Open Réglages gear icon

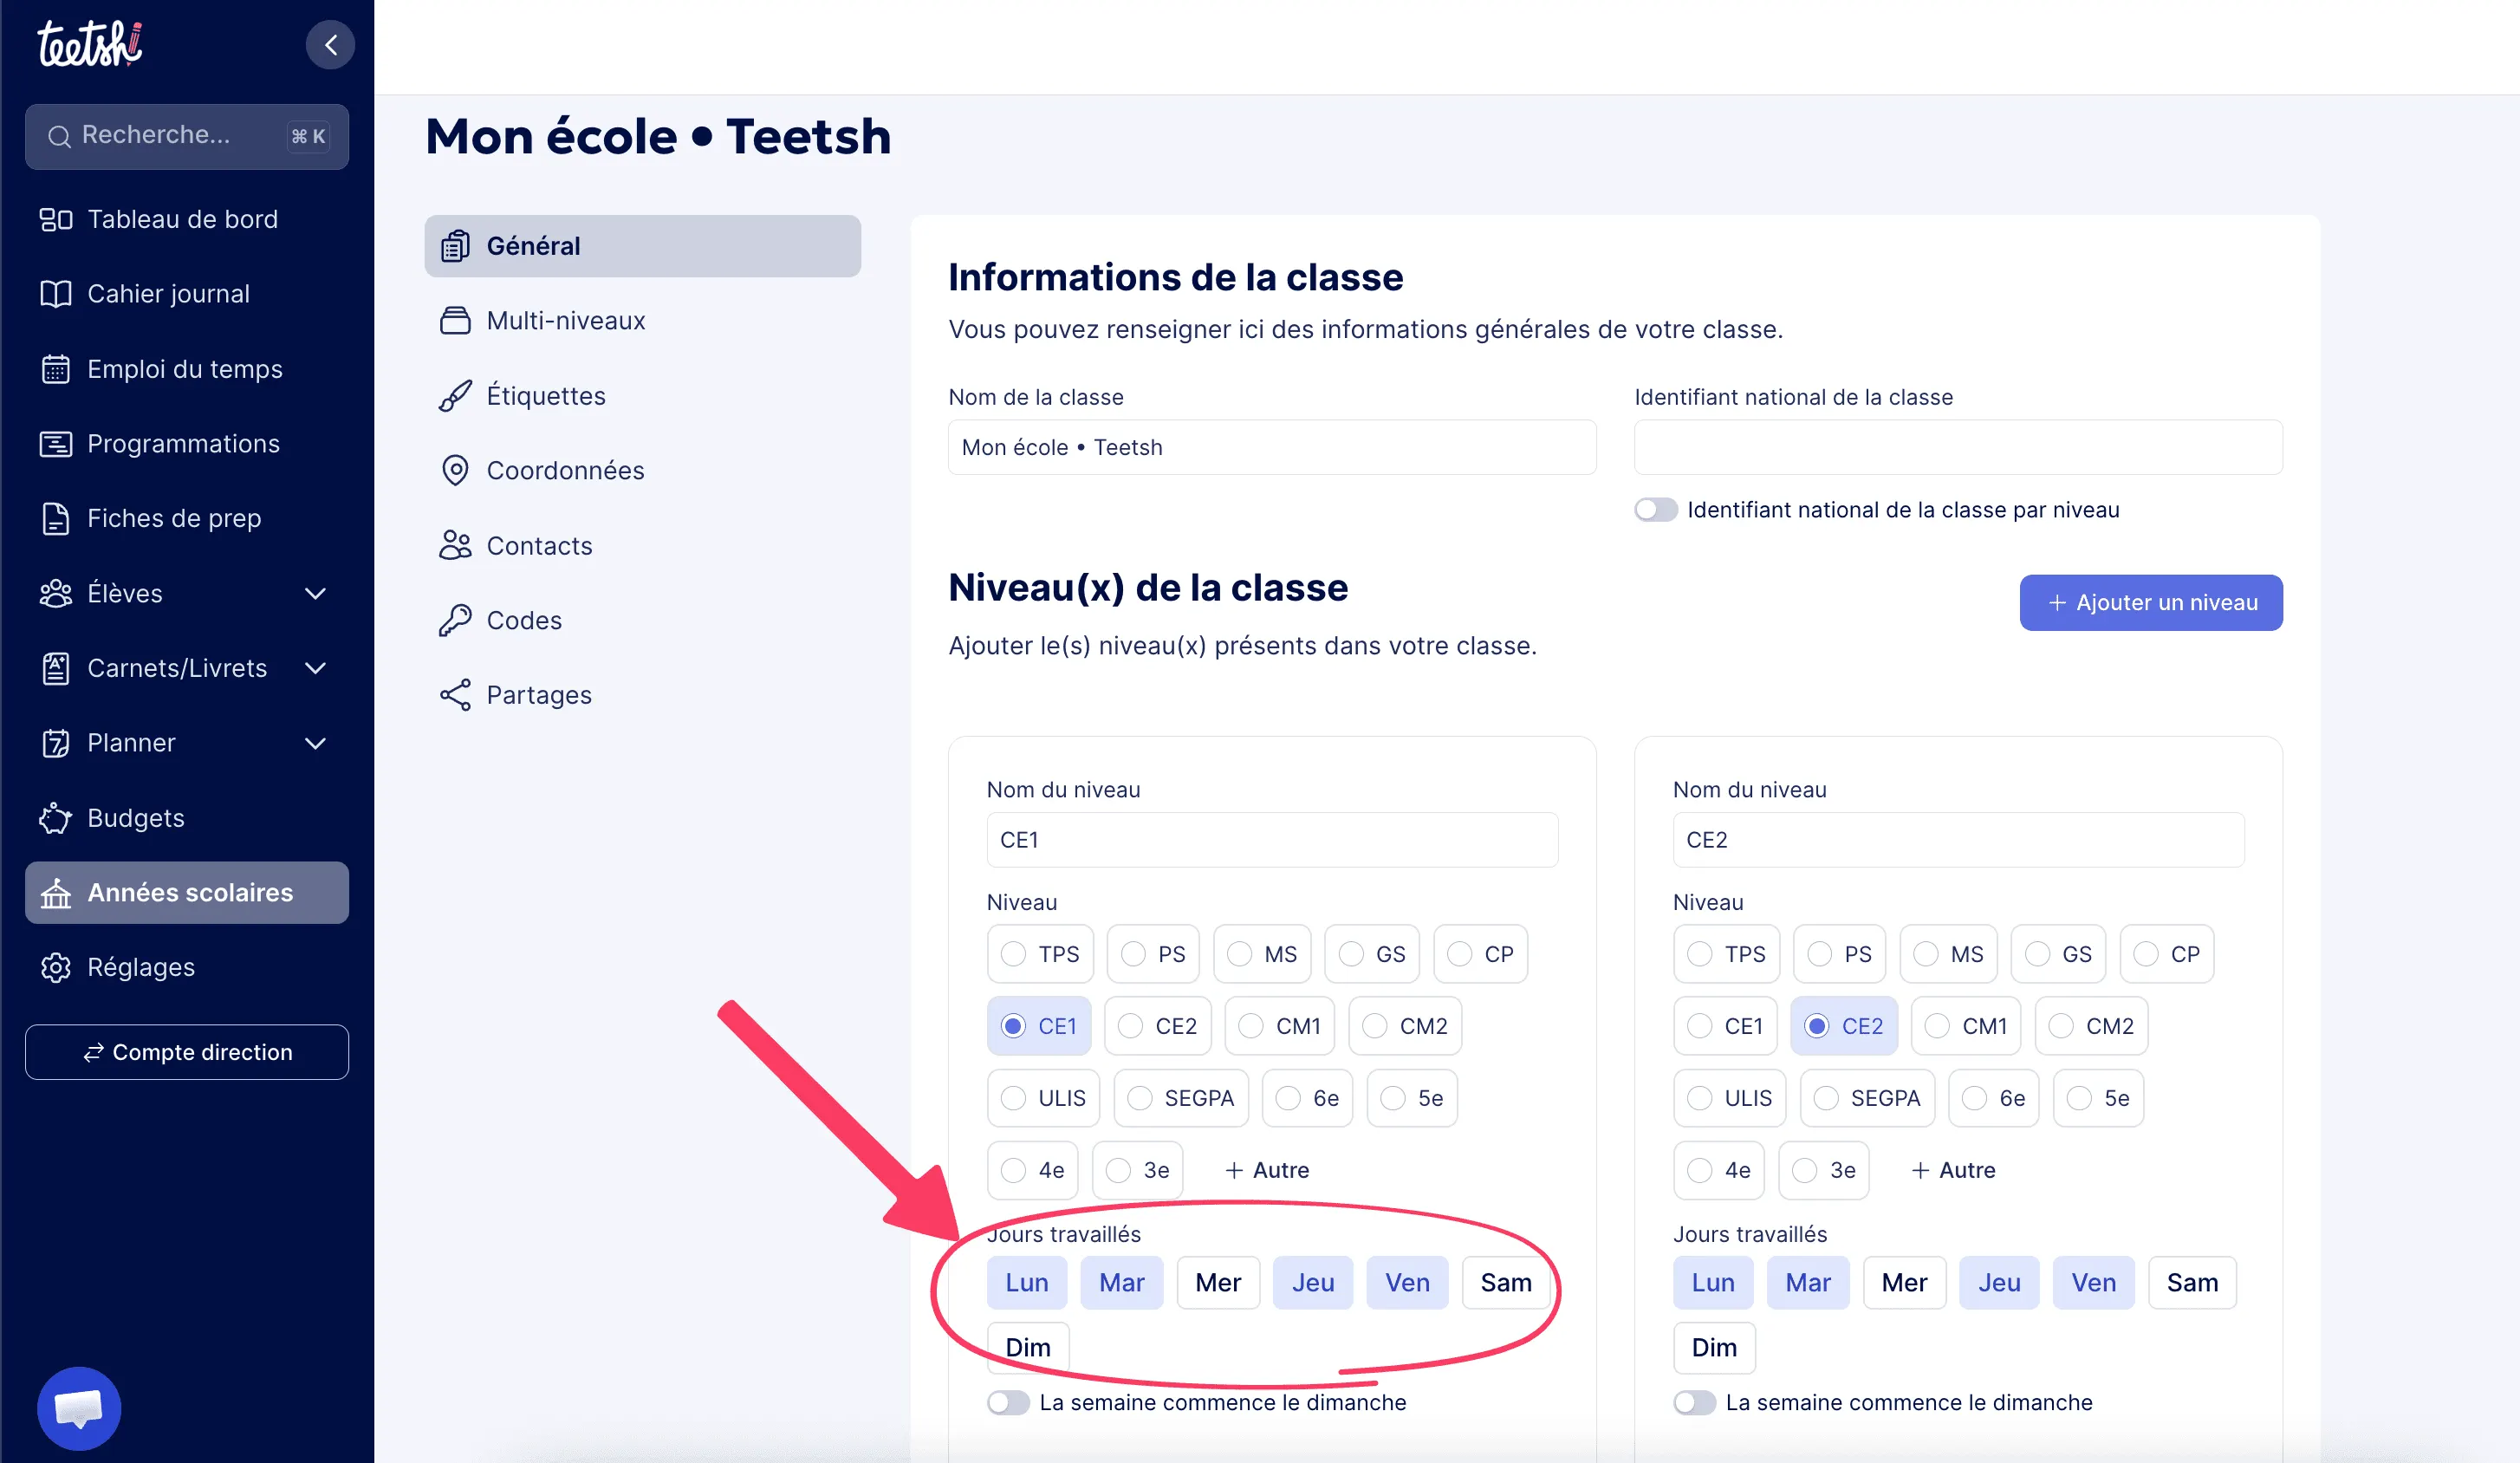tap(56, 967)
